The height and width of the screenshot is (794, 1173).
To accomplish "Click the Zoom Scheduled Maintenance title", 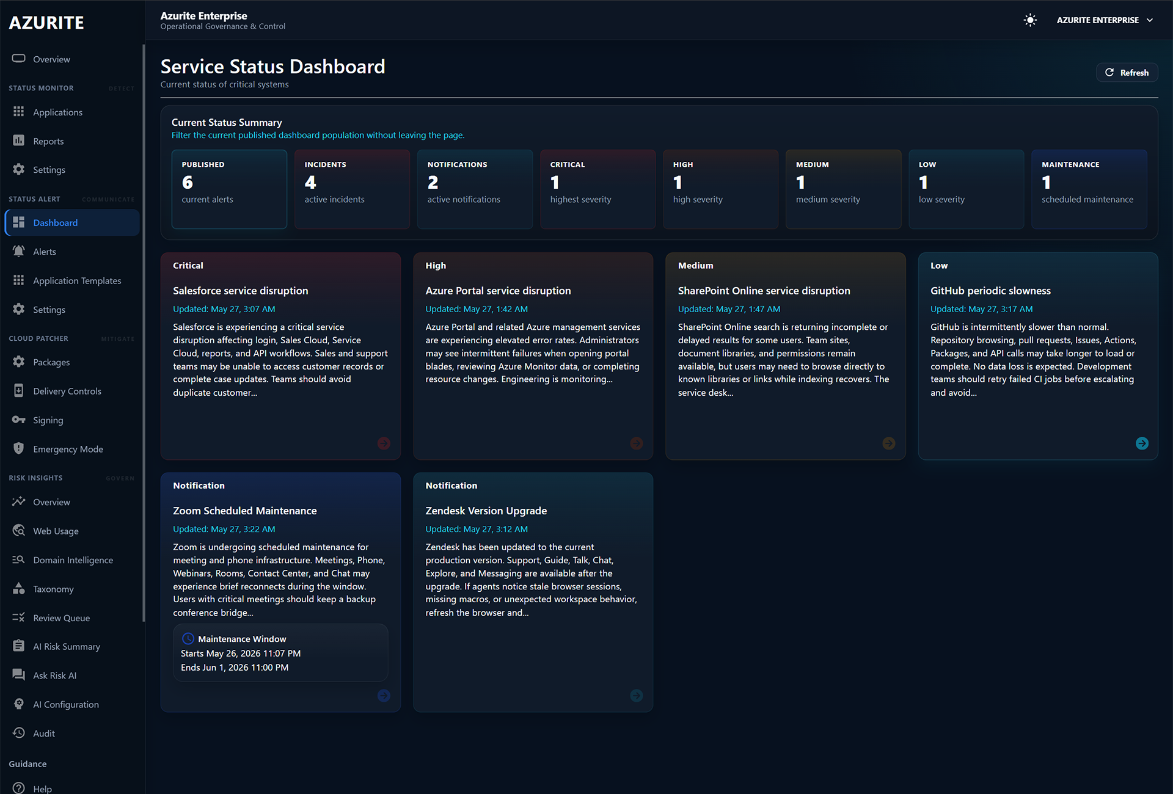I will (x=244, y=511).
